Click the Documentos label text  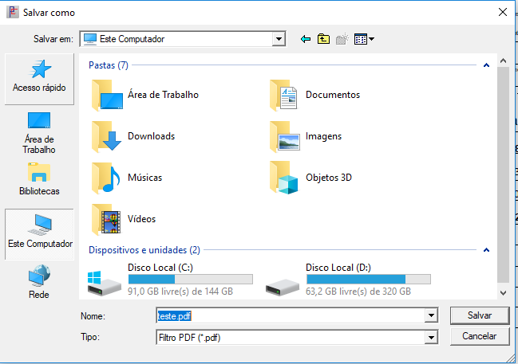[x=333, y=95]
